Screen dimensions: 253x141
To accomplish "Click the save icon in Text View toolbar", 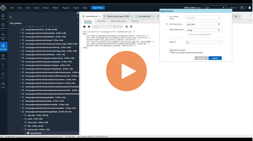I will tap(89, 27).
